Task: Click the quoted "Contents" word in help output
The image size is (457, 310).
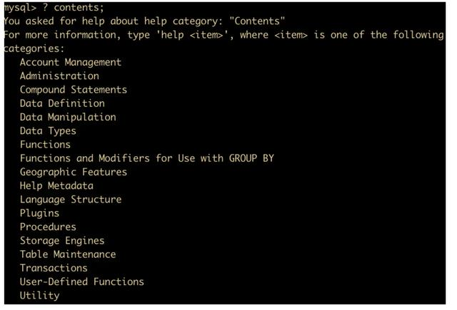Action: pos(257,21)
